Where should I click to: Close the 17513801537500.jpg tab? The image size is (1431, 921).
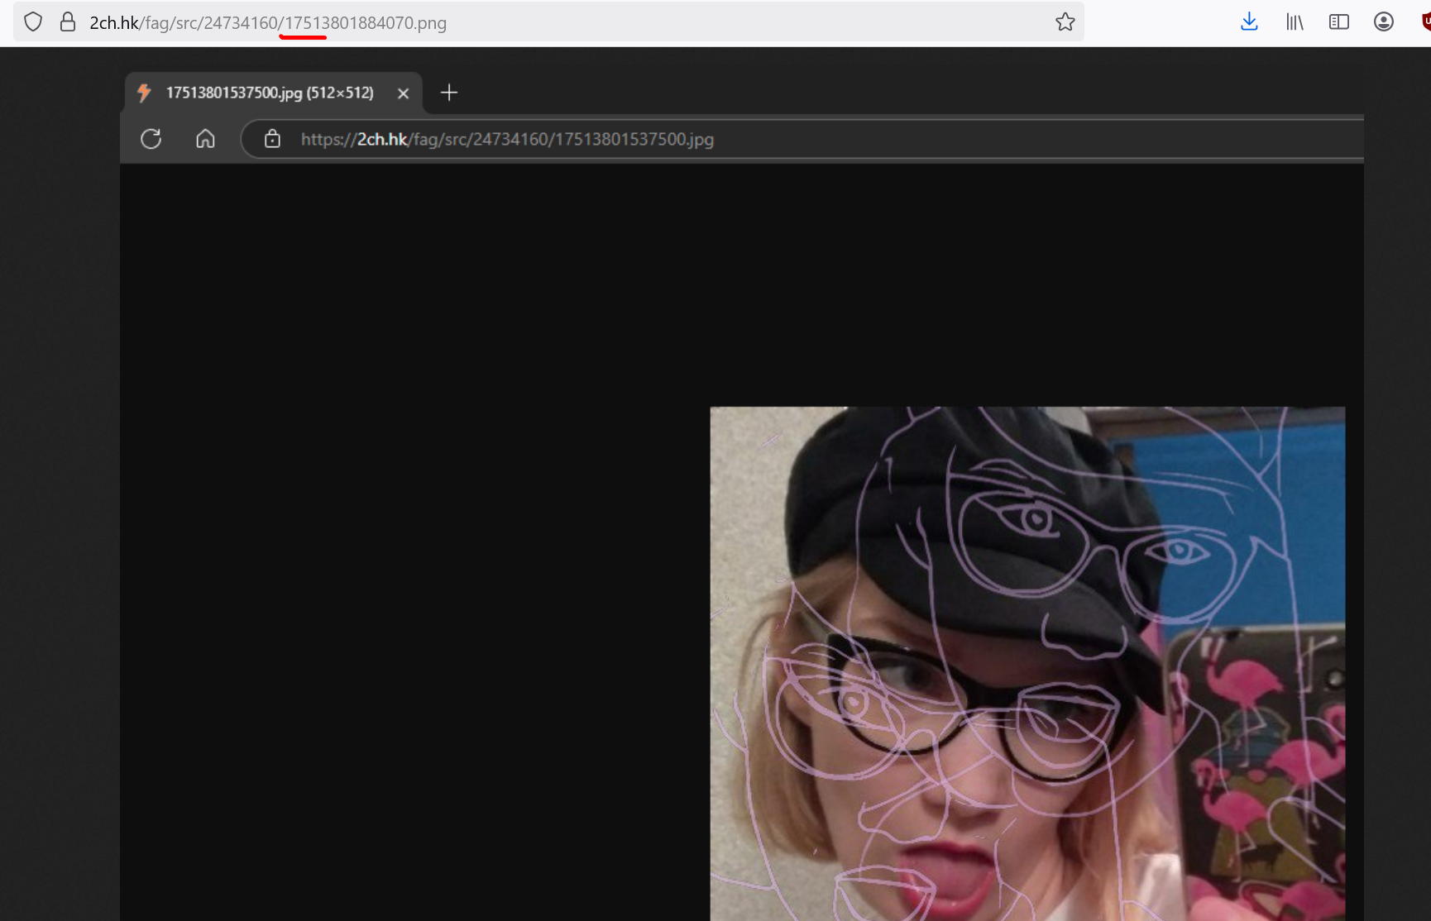coord(403,93)
